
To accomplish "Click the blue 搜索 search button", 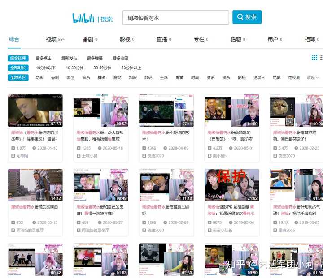I will coord(247,17).
